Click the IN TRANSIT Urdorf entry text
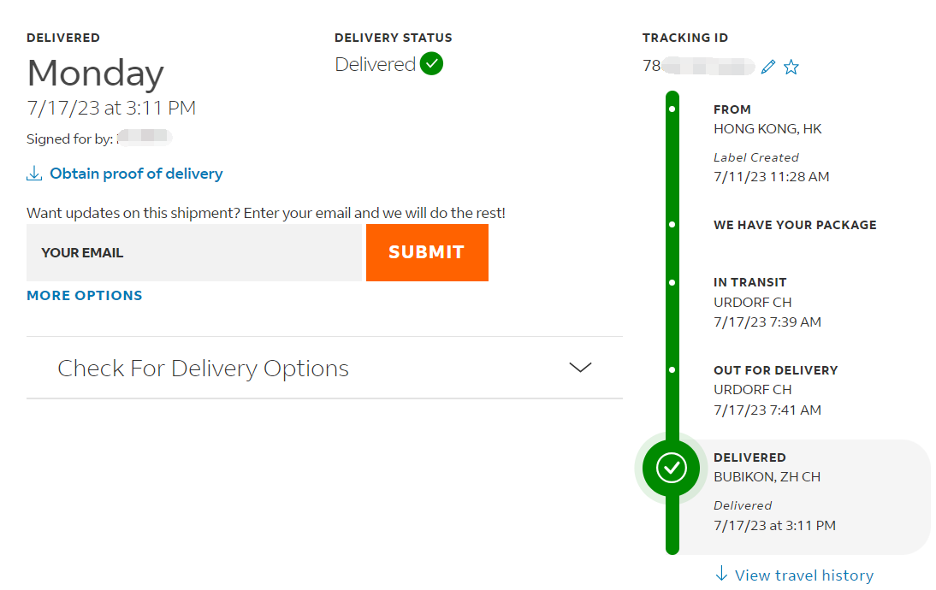 click(x=767, y=303)
